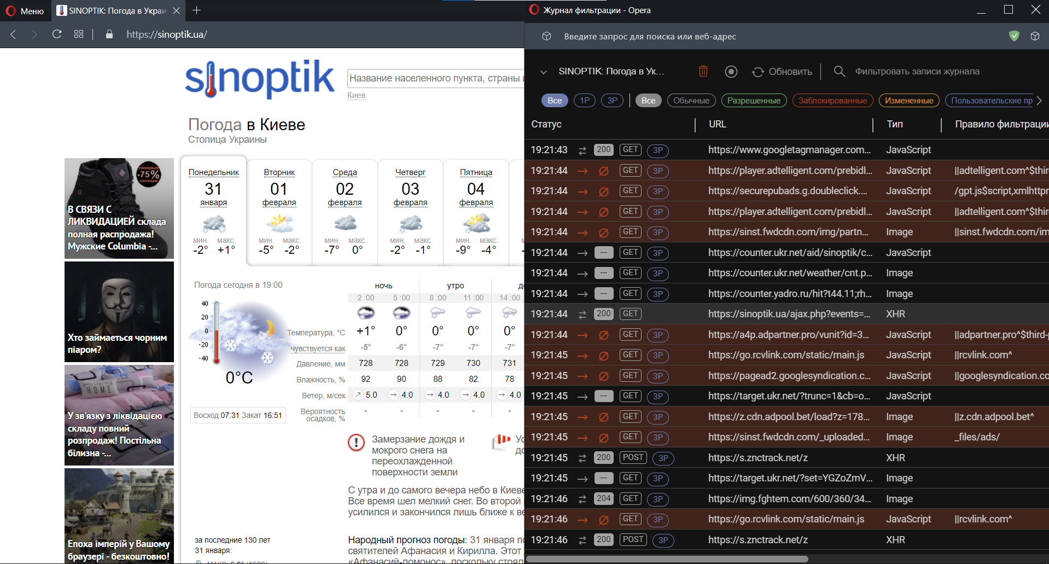Viewport: 1049px width, 564px height.
Task: Click the back navigation arrow
Action: click(x=13, y=34)
